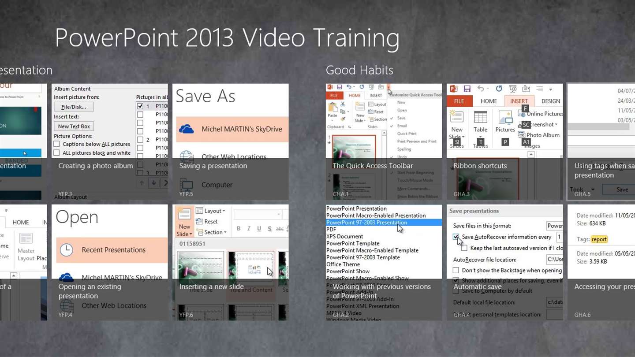Click the PowerPoint logo in Ribbon shortcuts thumbnail
Image resolution: width=635 pixels, height=357 pixels.
coord(453,89)
